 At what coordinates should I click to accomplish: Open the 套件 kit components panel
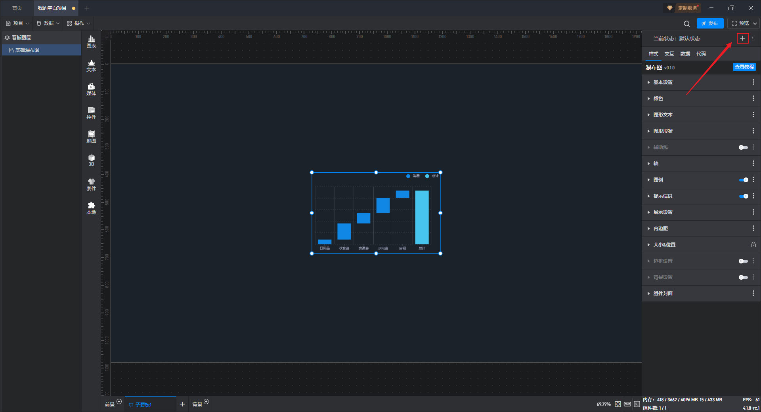(91, 184)
